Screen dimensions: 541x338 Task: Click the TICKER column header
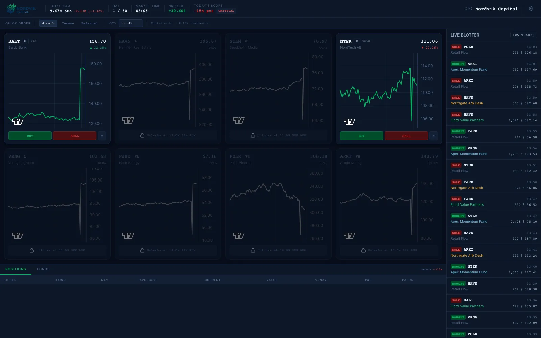[10, 280]
